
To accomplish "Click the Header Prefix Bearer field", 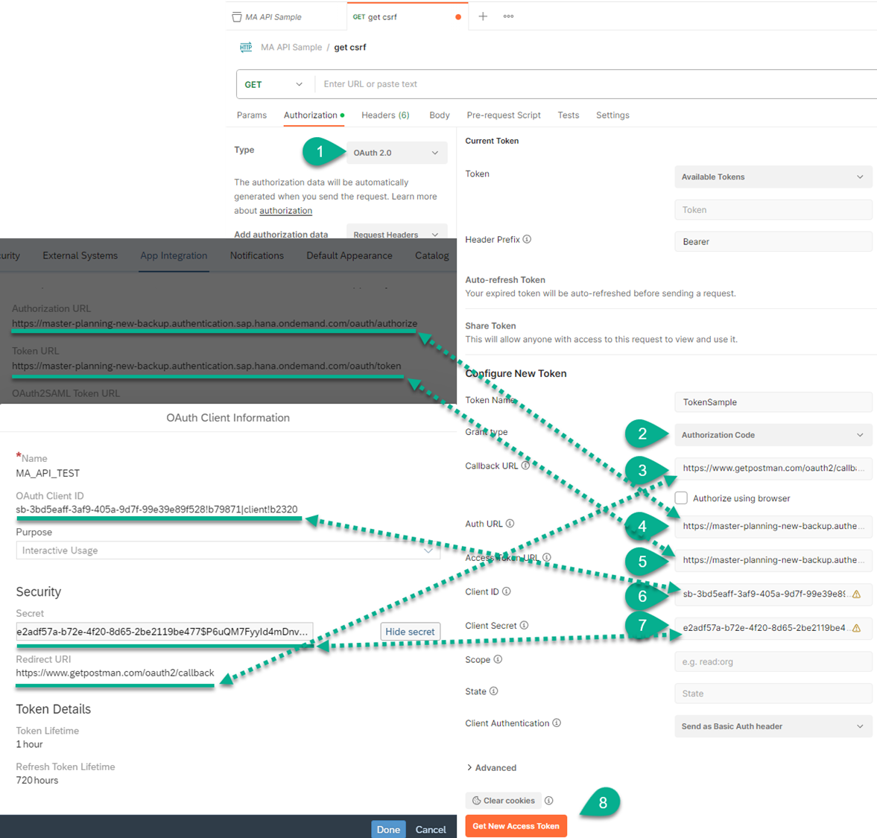I will tap(773, 241).
